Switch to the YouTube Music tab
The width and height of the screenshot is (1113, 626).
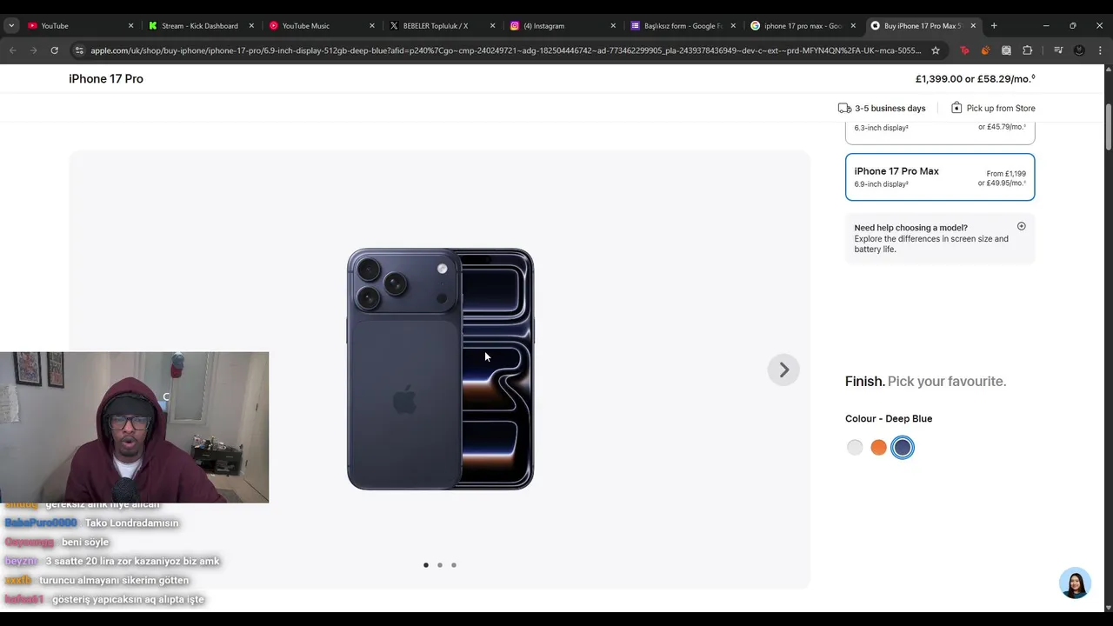pos(322,26)
